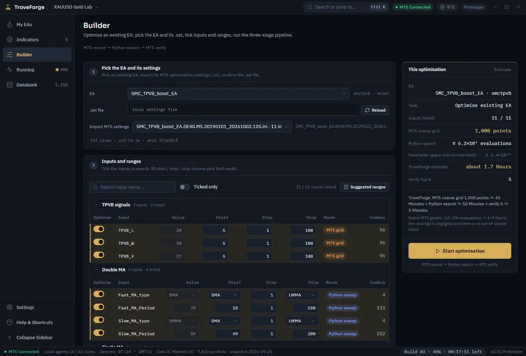Select the Builder sliders icon

click(10, 55)
